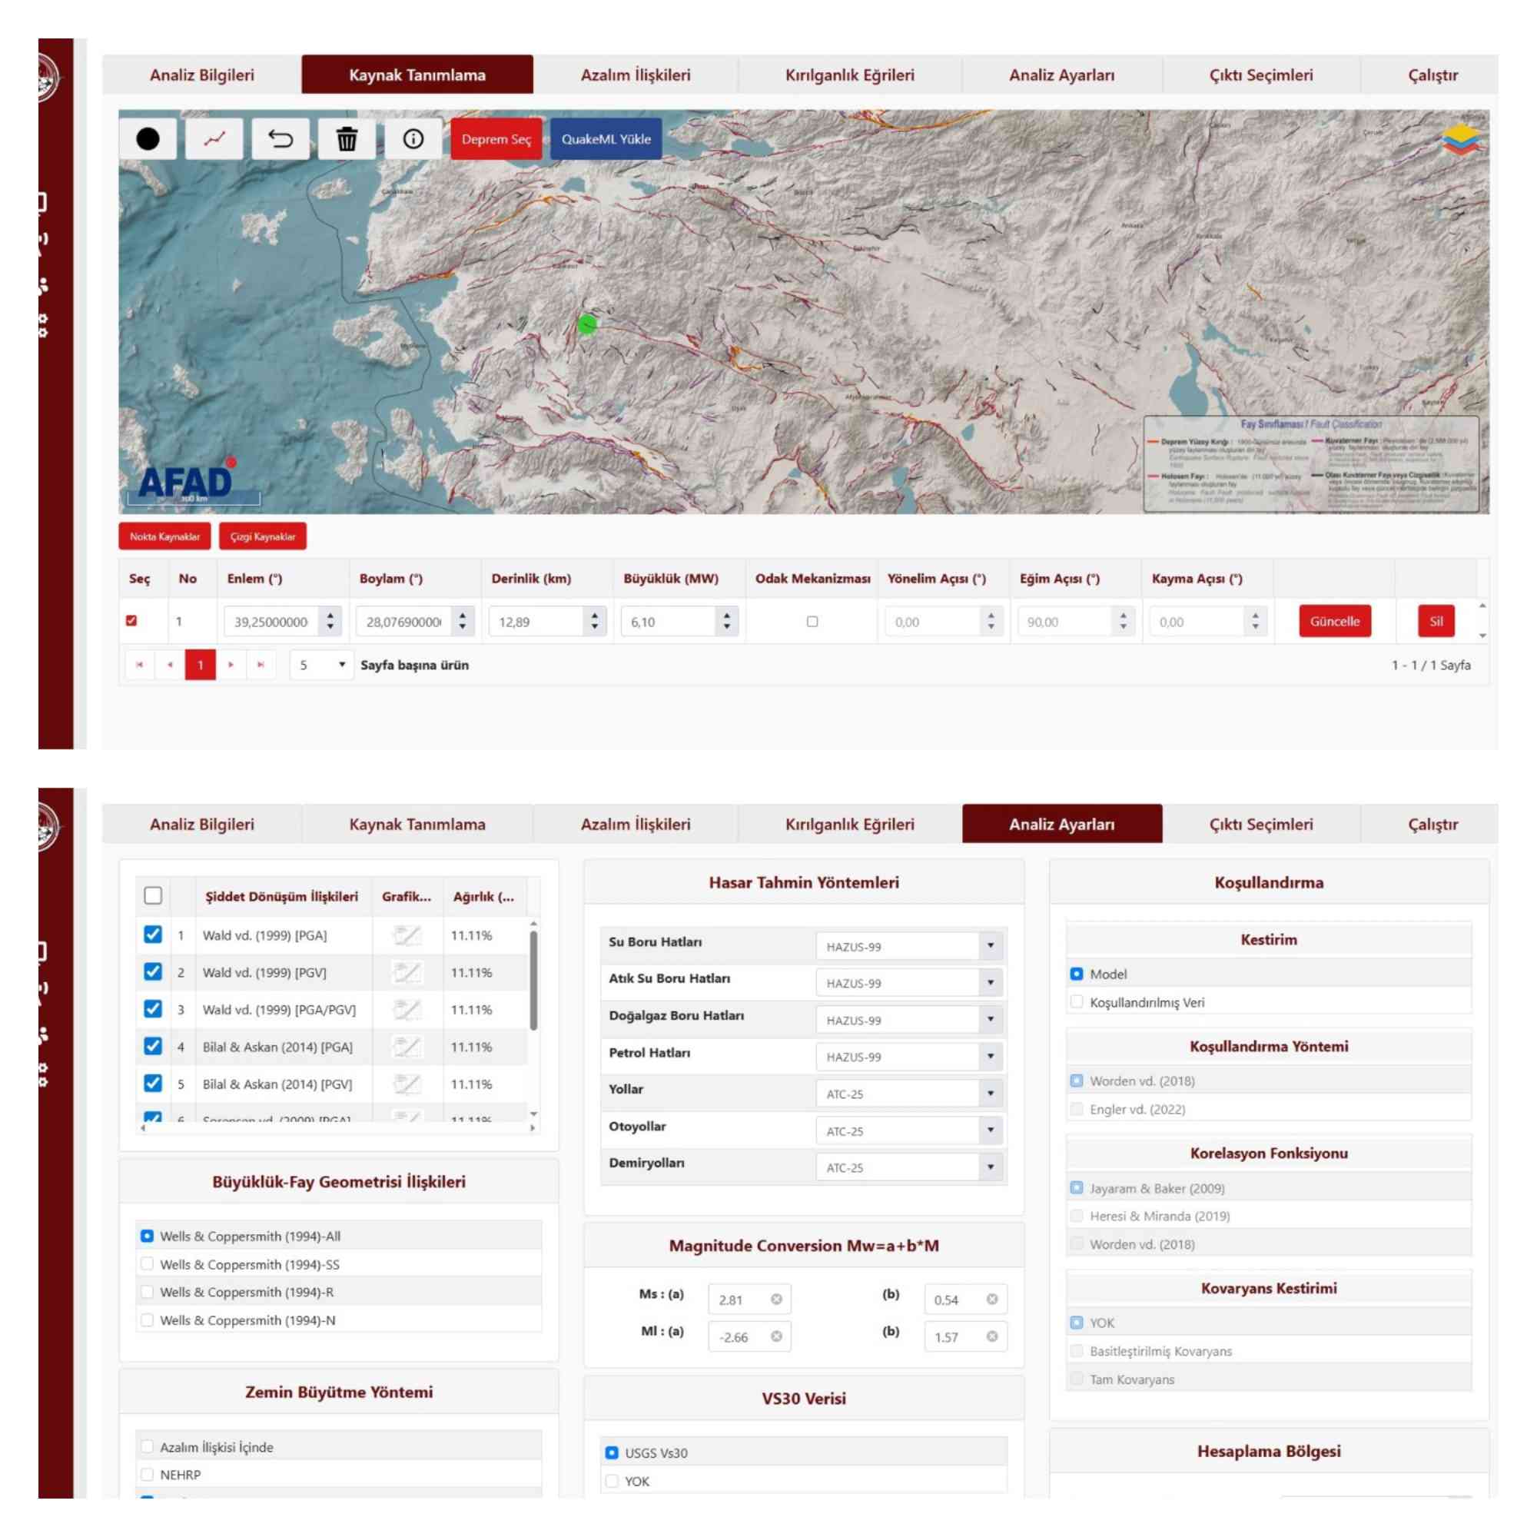Open Doğalgaz Boru Hatları method dropdown
The height and width of the screenshot is (1537, 1537).
(991, 1019)
